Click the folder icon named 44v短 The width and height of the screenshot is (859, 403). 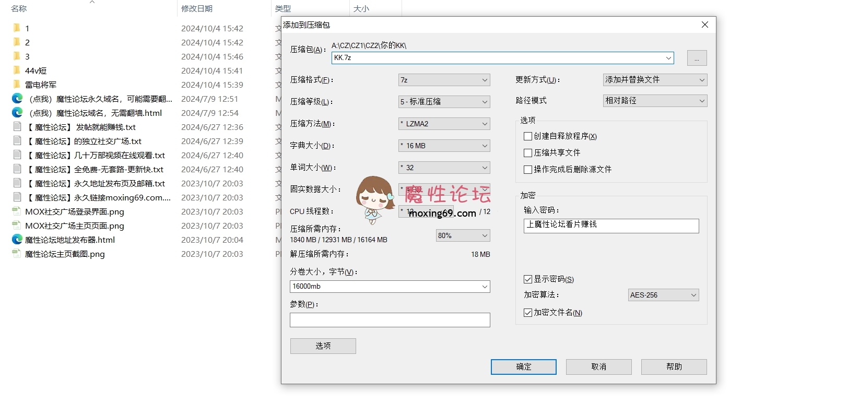point(17,70)
